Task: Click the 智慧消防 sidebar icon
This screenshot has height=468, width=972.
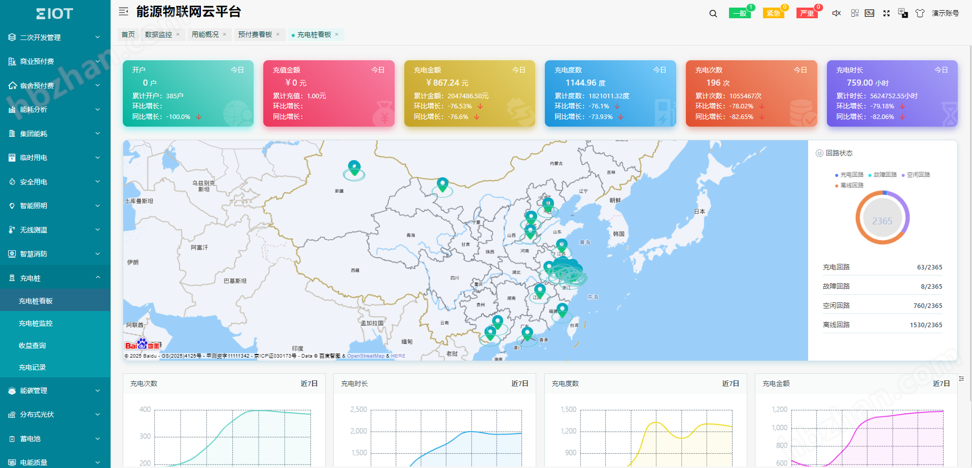Action: pos(12,254)
